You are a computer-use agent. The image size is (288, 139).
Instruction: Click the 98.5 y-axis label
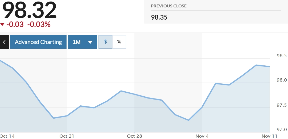(x=282, y=56)
